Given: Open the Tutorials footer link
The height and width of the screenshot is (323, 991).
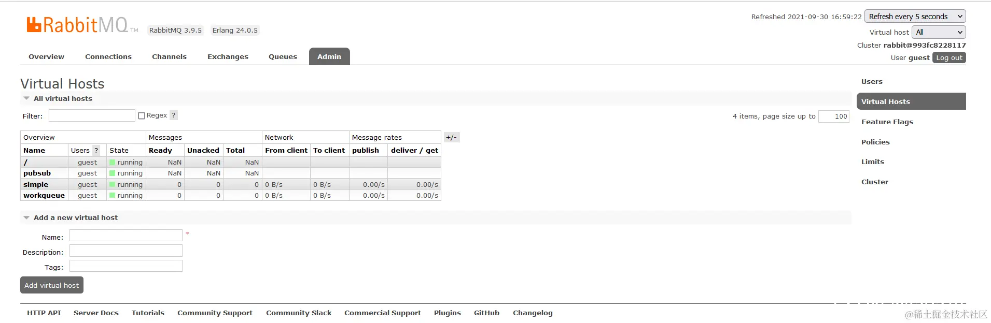Looking at the screenshot, I should (148, 313).
